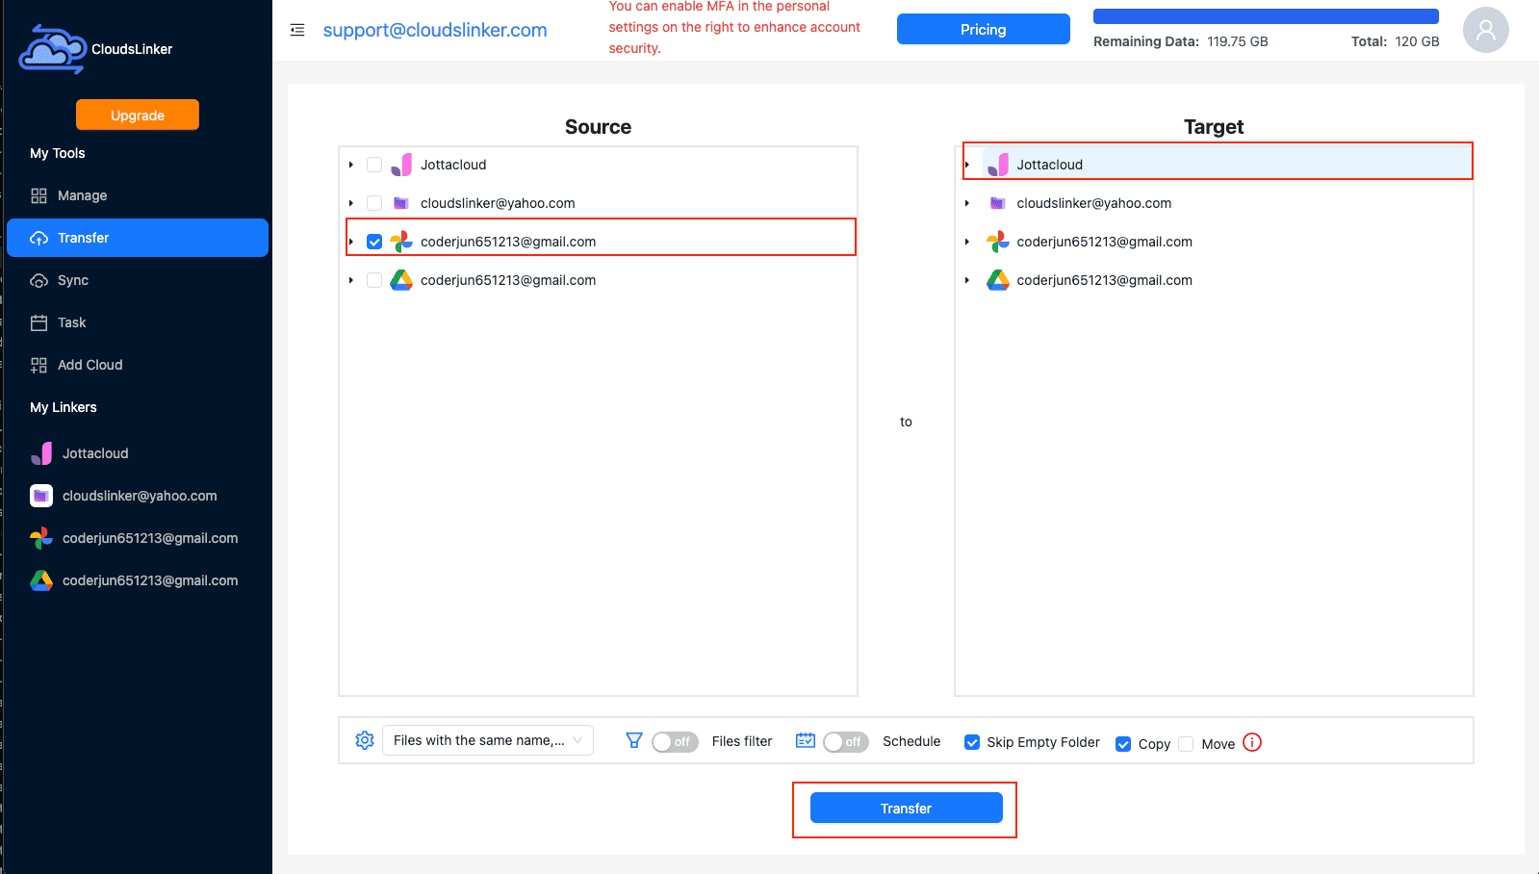Check the Jottacloud source checkbox

point(374,165)
